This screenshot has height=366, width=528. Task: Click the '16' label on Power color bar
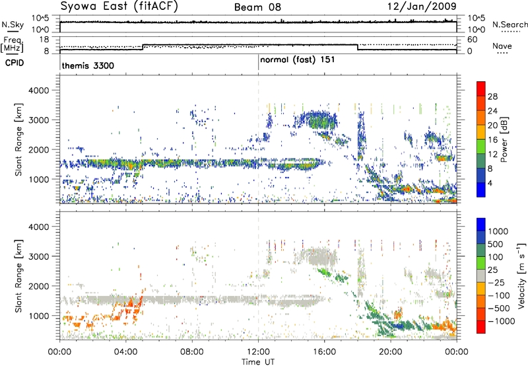tap(492, 140)
